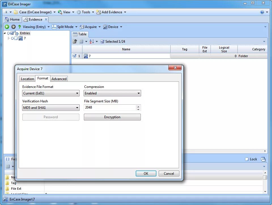Decrease the File Segment Size value
The width and height of the screenshot is (272, 205).
[x=138, y=109]
